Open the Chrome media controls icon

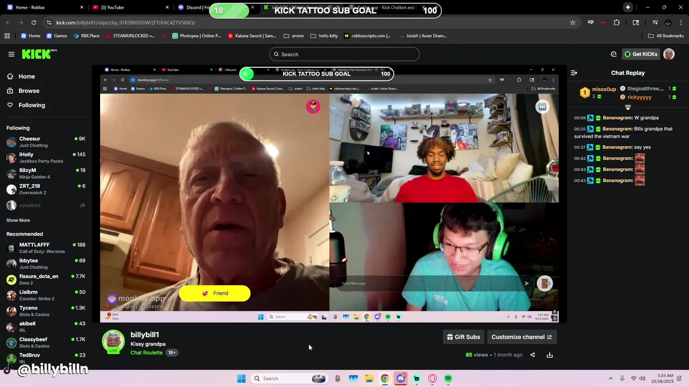(655, 23)
